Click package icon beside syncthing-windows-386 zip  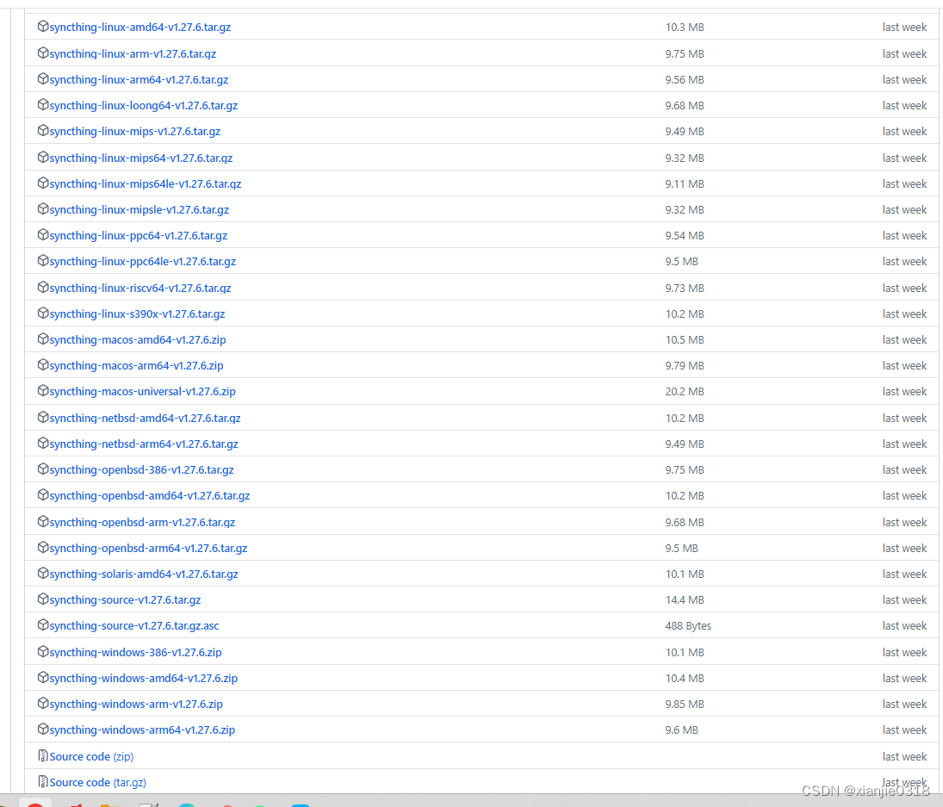tap(43, 651)
